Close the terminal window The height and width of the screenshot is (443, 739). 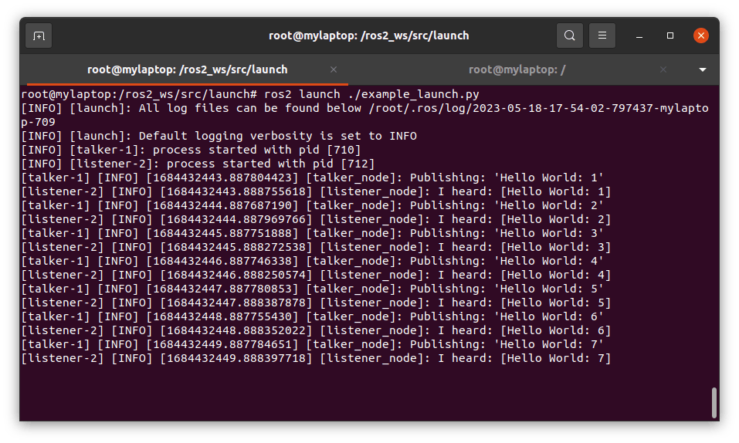701,36
